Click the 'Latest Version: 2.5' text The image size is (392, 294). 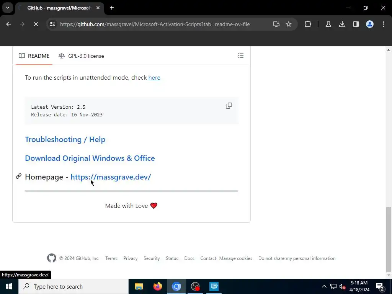[58, 107]
